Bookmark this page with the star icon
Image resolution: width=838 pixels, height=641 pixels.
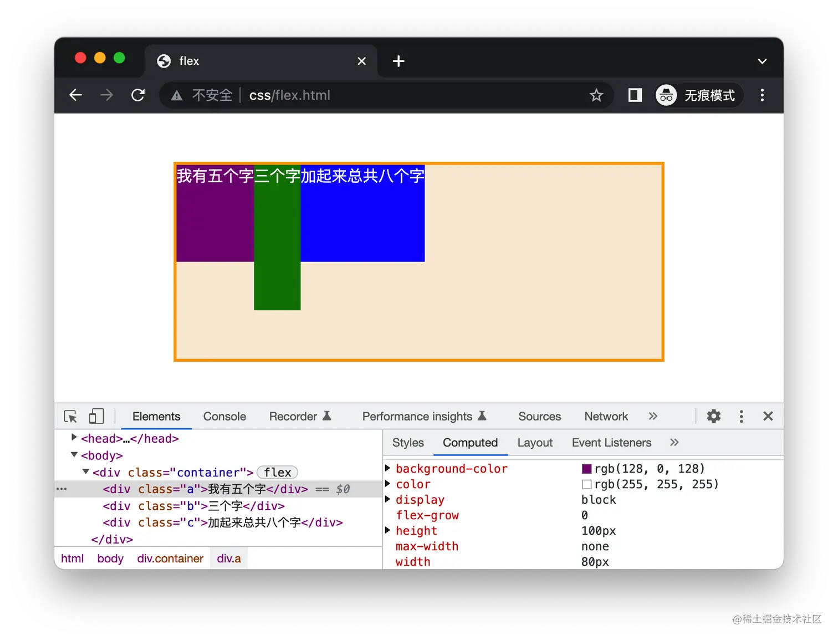pos(596,95)
